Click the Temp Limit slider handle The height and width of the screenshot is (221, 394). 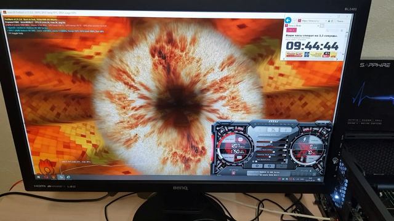click(x=285, y=147)
